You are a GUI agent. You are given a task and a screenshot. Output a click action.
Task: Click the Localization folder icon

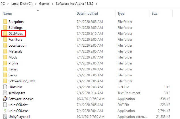coord(5,46)
